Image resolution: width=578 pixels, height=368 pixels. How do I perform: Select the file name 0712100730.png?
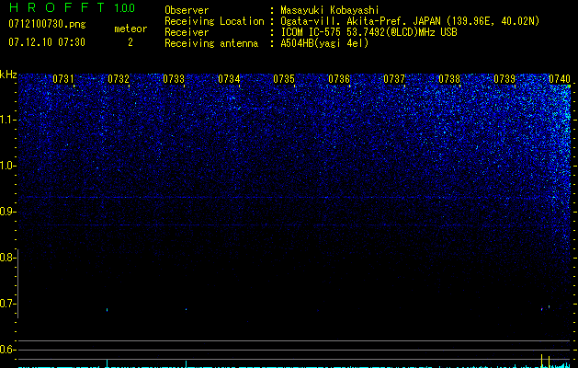[47, 25]
